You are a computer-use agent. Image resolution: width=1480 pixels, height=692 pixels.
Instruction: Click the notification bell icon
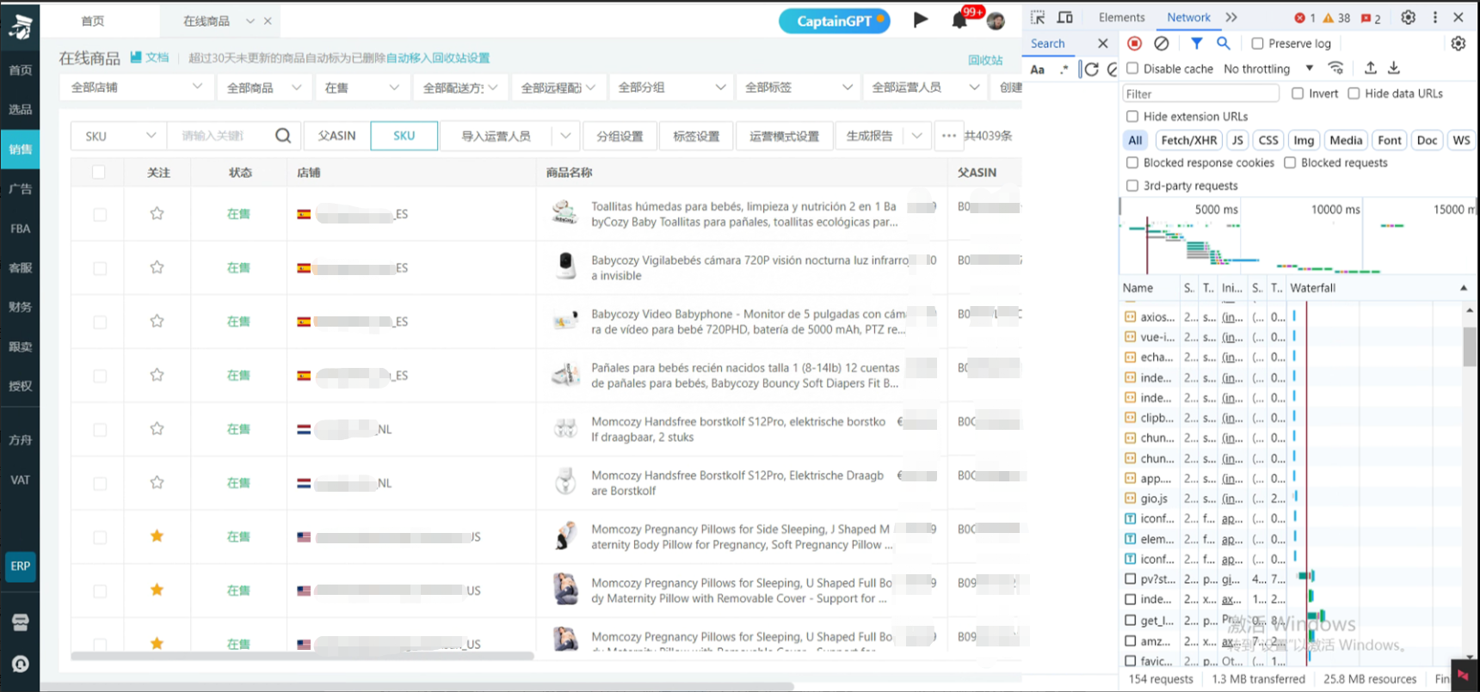(x=959, y=21)
